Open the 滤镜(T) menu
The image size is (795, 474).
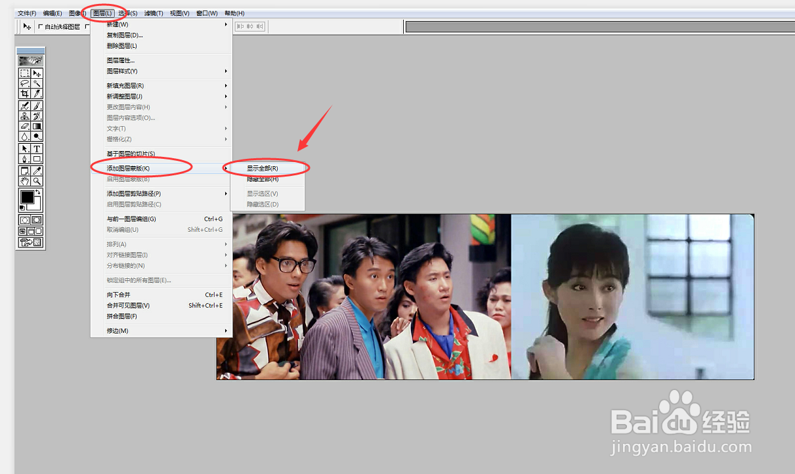[x=154, y=13]
